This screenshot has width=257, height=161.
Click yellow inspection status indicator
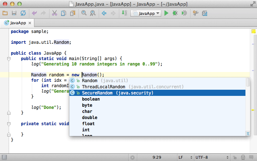[253, 31]
